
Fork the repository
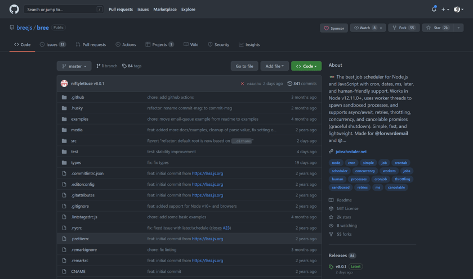coord(404,28)
